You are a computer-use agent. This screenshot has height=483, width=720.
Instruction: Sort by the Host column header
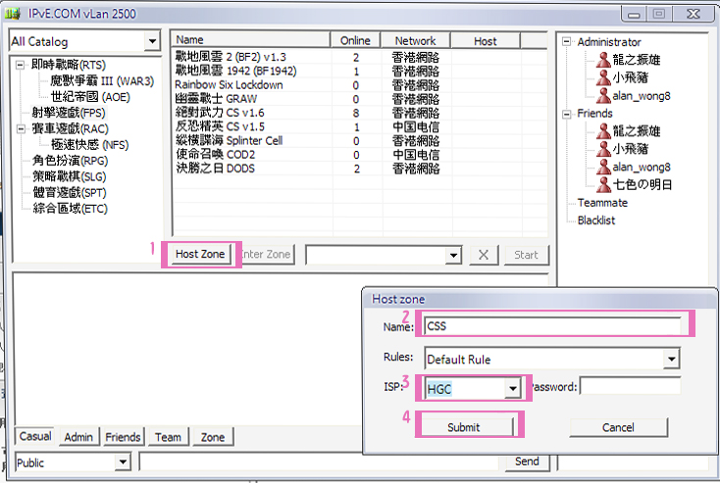pos(486,40)
